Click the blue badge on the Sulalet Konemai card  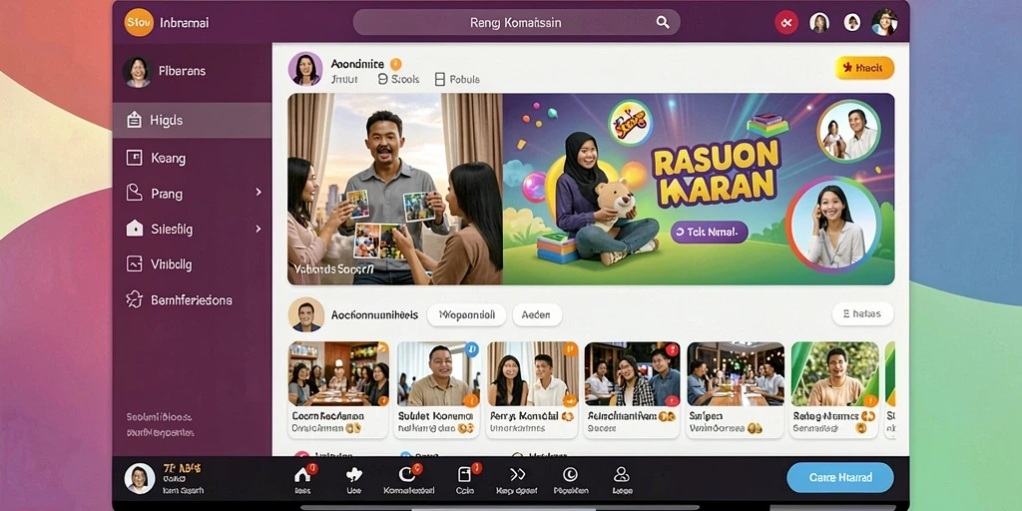471,349
